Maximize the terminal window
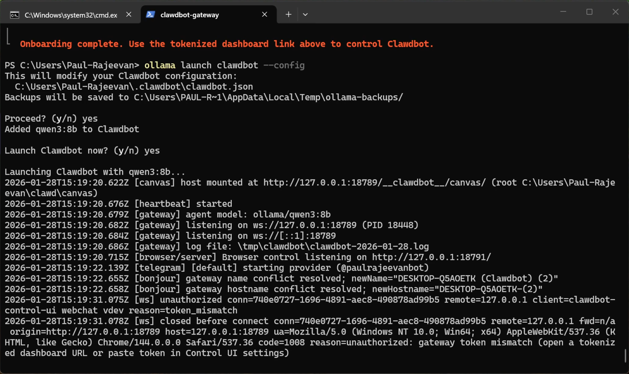The image size is (629, 374). [x=589, y=12]
